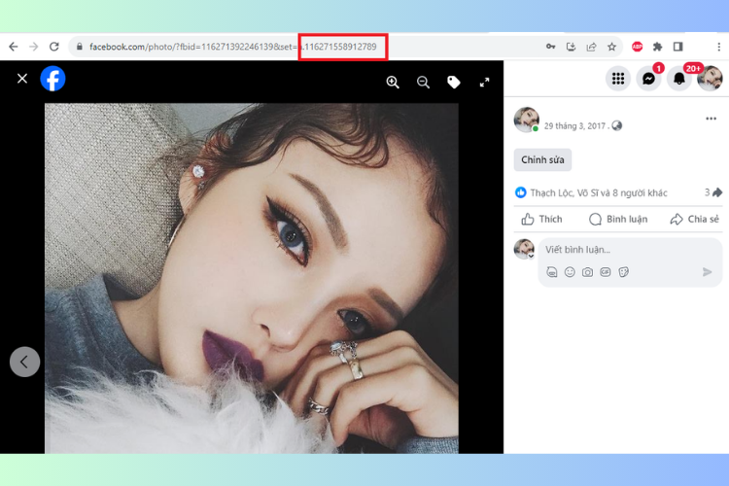The height and width of the screenshot is (486, 729).
Task: Toggle Like with the Thích button
Action: tap(541, 220)
